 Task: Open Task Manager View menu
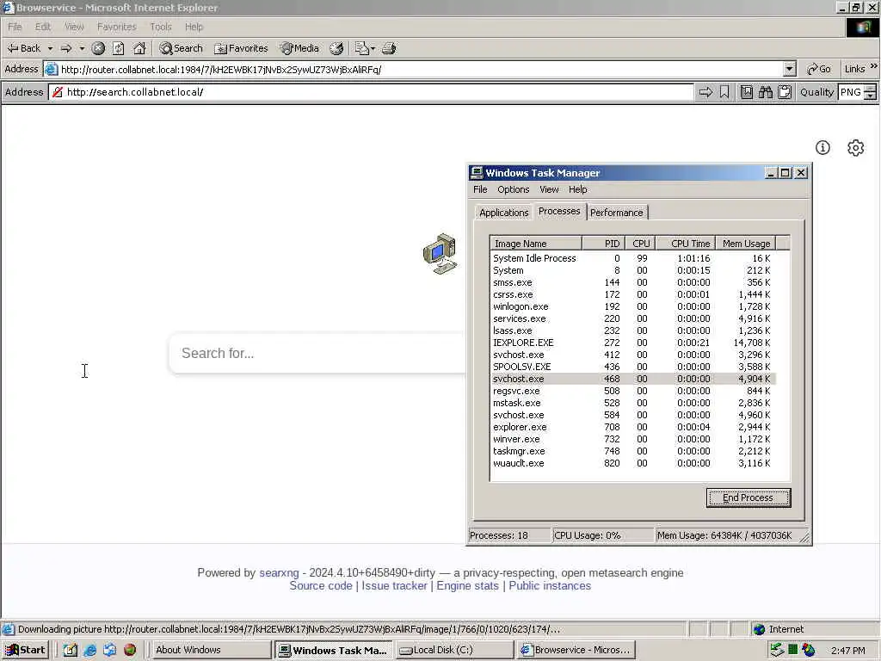[549, 189]
